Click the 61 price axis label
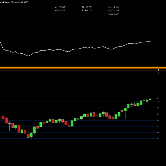The image size is (166, 166). 158,102
